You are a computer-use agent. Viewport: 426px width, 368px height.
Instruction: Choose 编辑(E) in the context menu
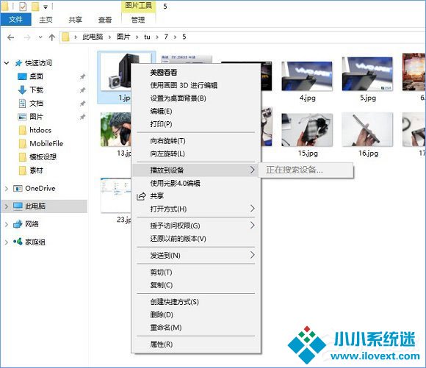(x=195, y=111)
